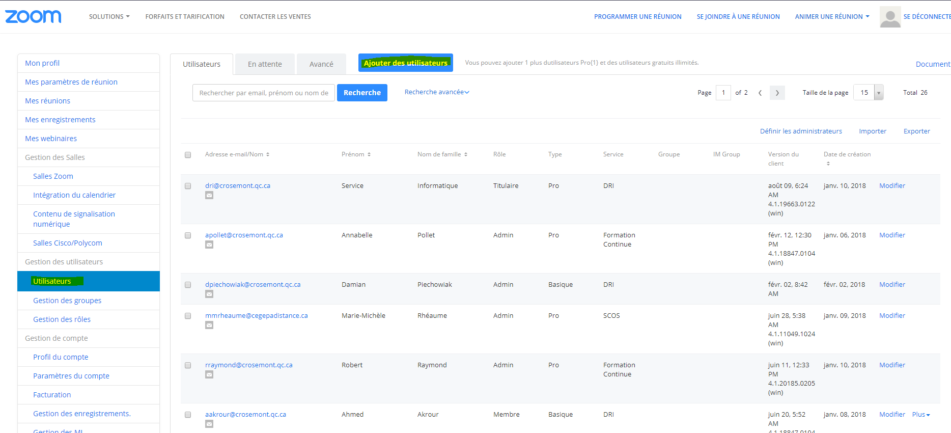Focus the user search input field

pos(263,93)
